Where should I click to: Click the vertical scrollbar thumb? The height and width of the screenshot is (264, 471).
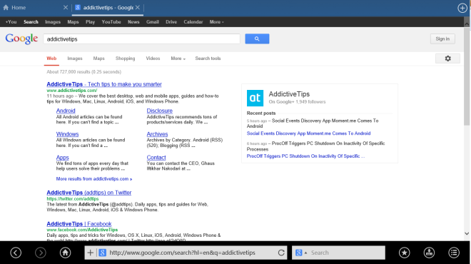(x=467, y=76)
